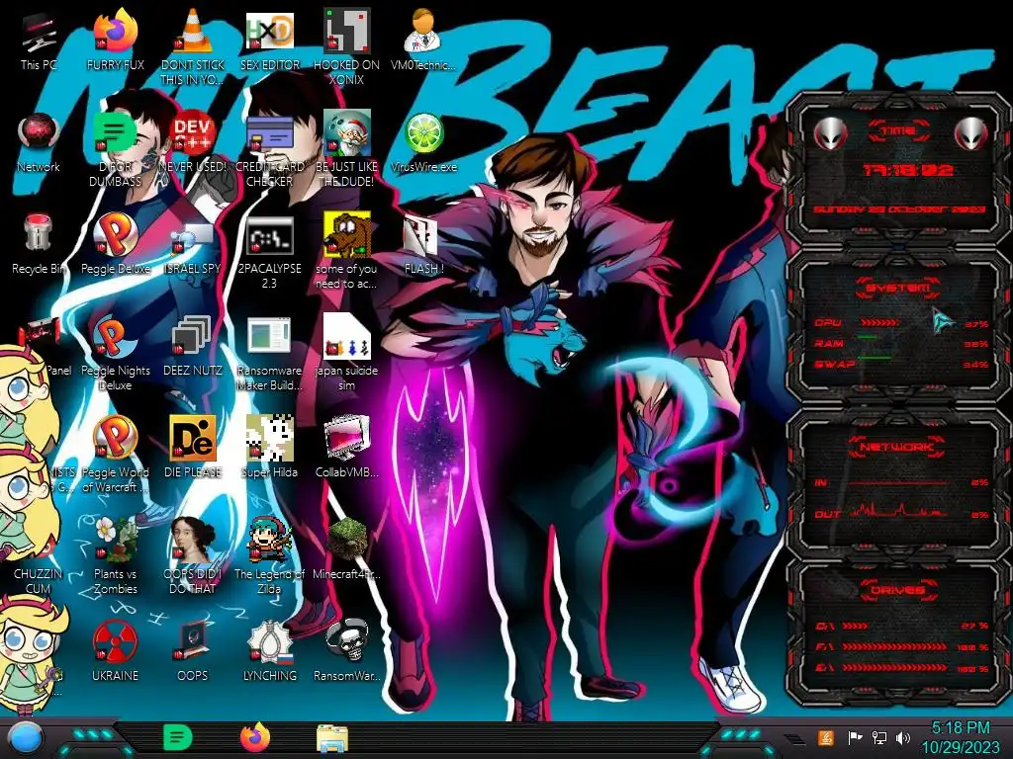Open File Explorer from taskbar

[332, 739]
